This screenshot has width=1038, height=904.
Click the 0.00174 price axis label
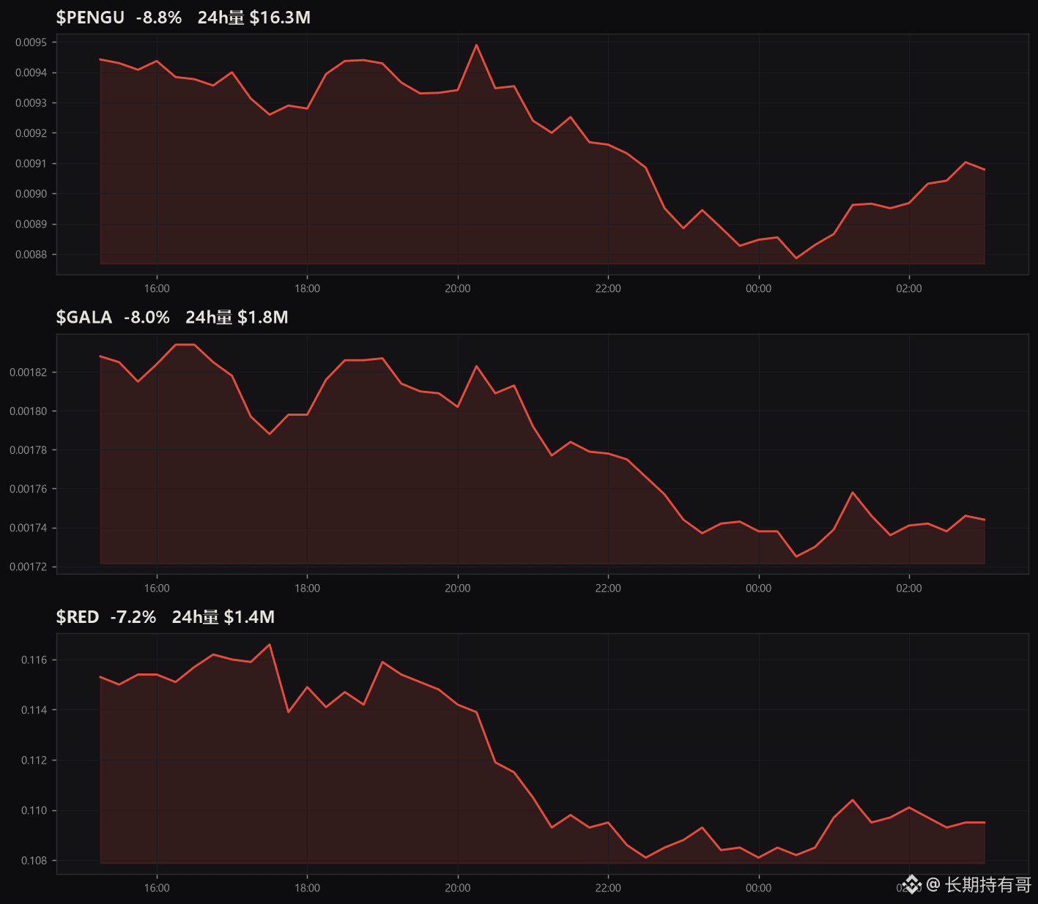[28, 528]
